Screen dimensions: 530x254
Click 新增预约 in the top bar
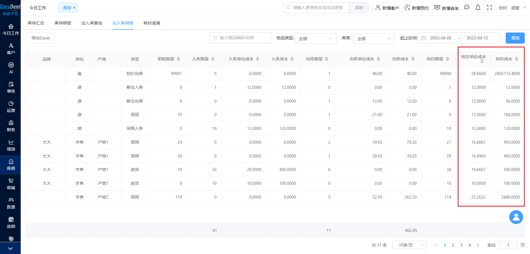coord(417,8)
